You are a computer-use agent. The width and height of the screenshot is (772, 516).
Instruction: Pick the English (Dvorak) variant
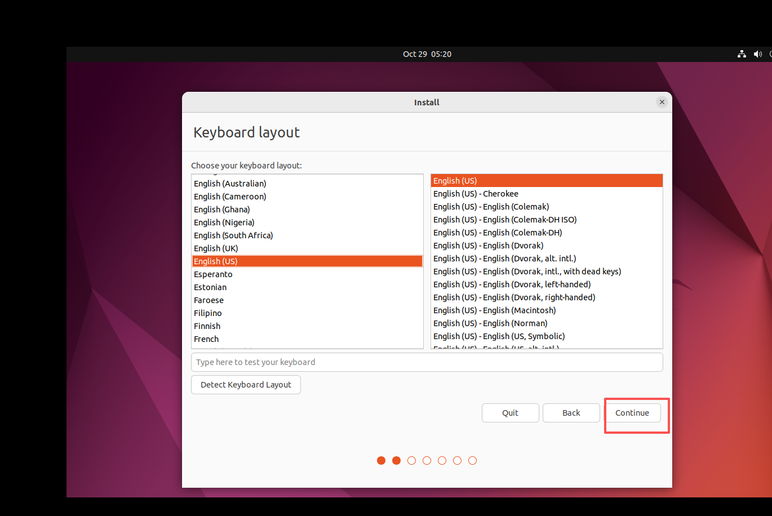[547, 246]
